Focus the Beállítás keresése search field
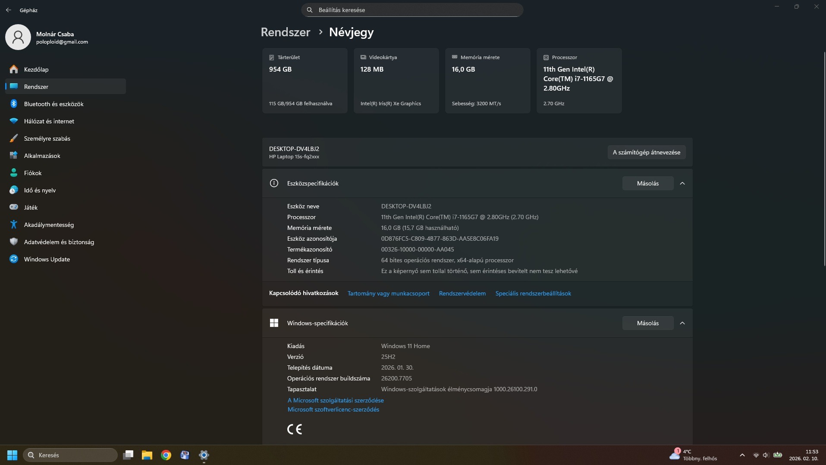826x465 pixels. 412,10
